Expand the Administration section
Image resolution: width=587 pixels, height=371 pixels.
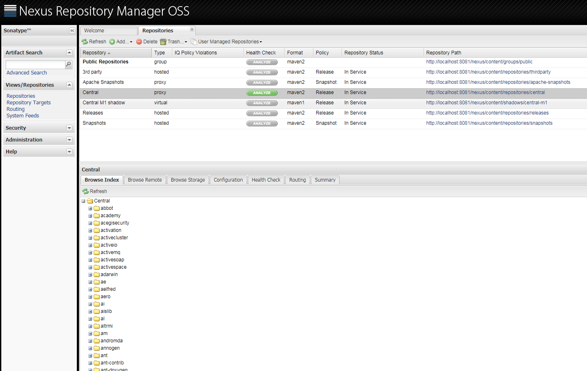click(69, 140)
